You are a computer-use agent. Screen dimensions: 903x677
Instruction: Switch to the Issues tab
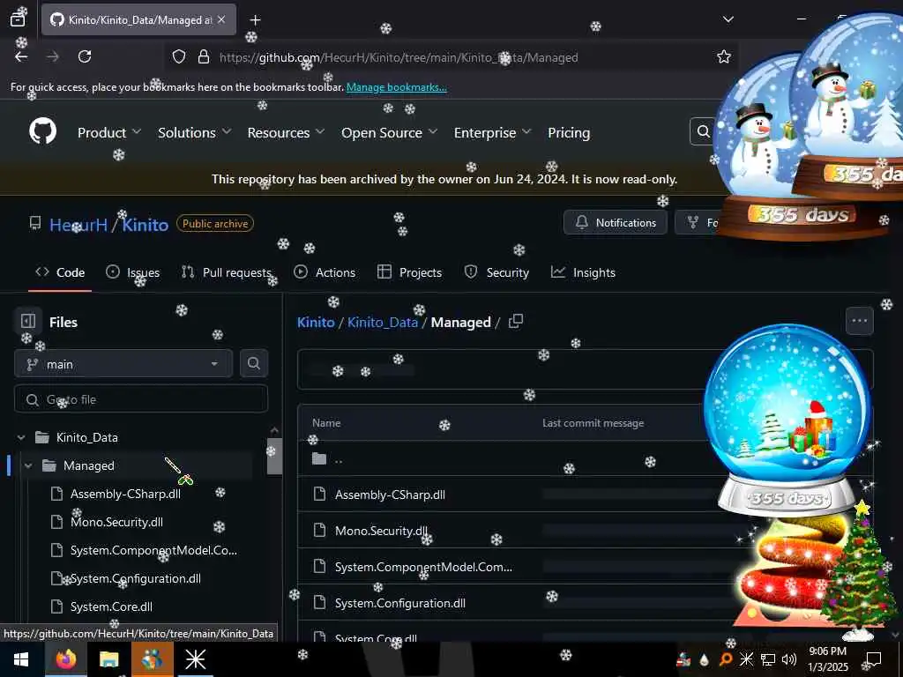click(133, 272)
